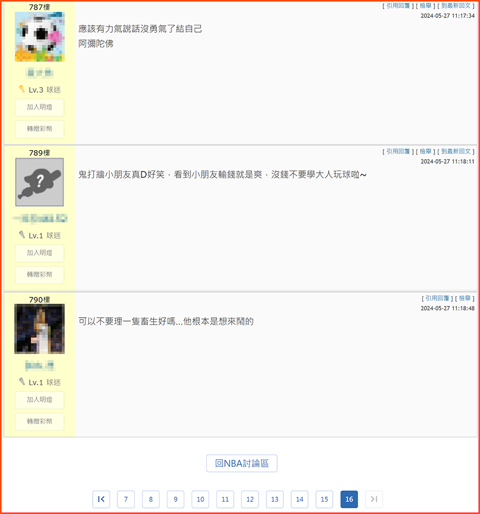Select page 15 in pagination
480x514 pixels.
[324, 499]
